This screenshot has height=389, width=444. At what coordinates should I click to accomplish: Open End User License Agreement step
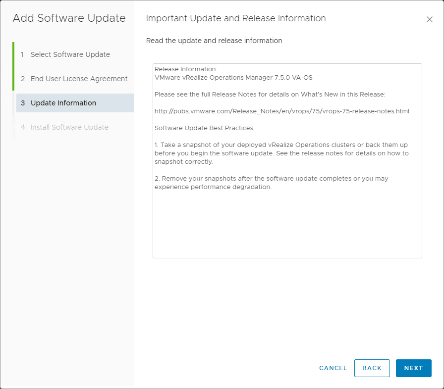click(x=79, y=79)
